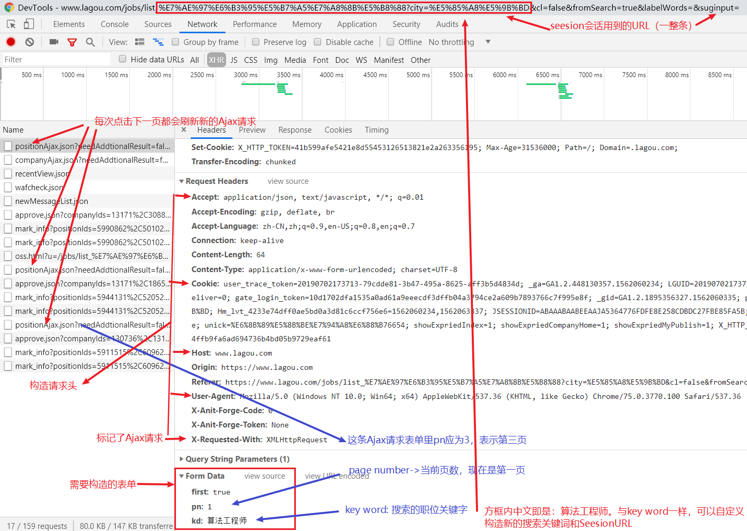This screenshot has width=747, height=531.
Task: Stop recording network log with red button
Action: pyautogui.click(x=11, y=42)
